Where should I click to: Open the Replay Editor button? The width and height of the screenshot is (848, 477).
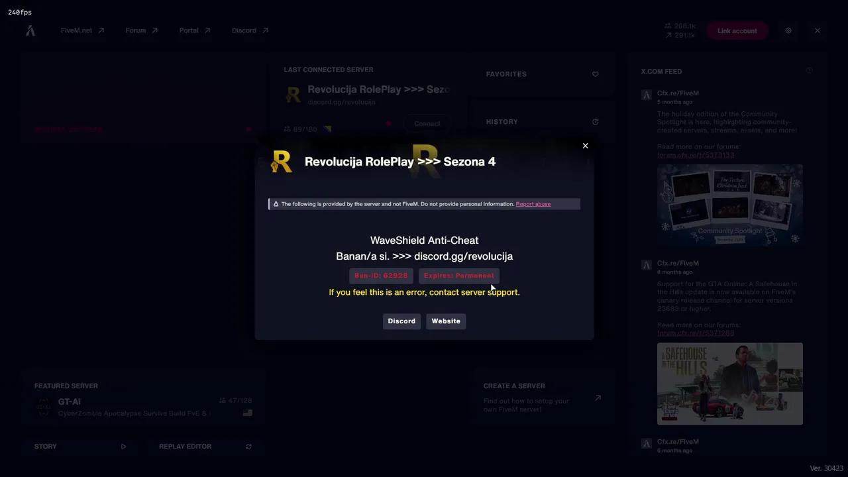tap(205, 447)
